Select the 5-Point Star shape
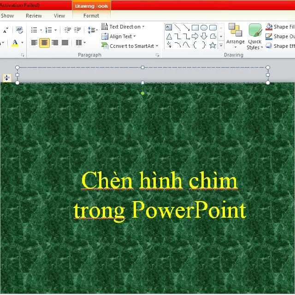 [x=213, y=45]
